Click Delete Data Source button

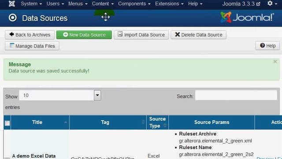click(199, 35)
